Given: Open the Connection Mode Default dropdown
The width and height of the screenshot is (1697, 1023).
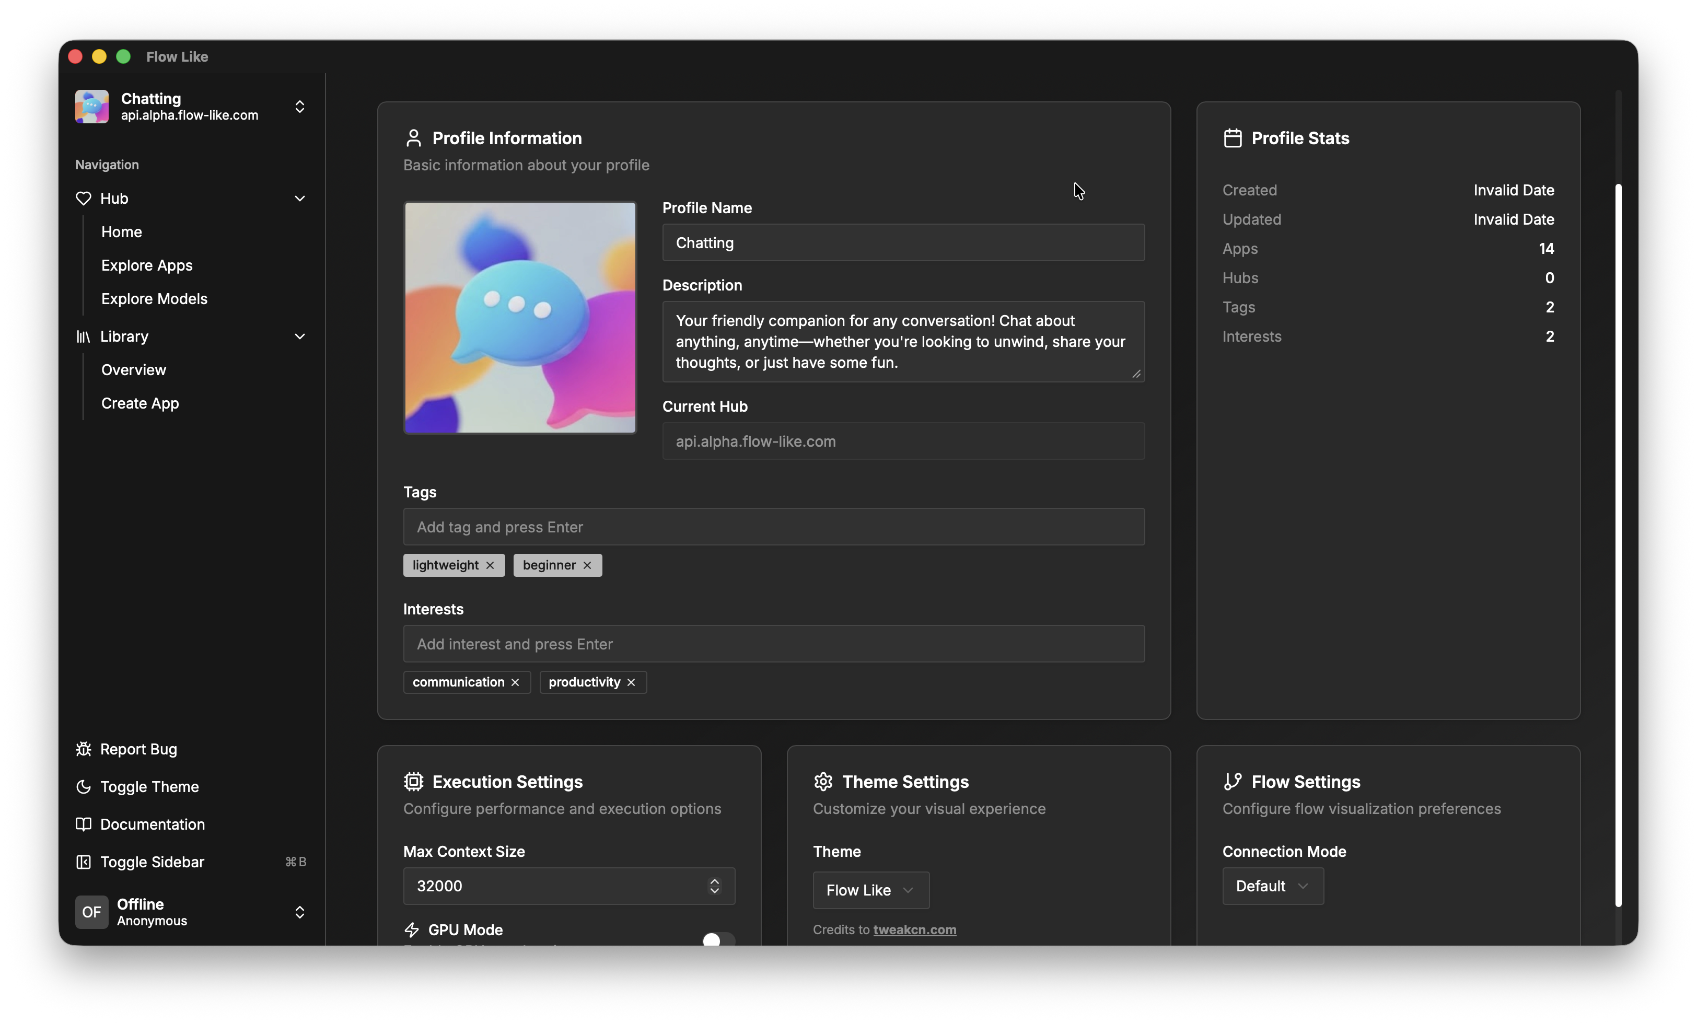Looking at the screenshot, I should (1271, 887).
